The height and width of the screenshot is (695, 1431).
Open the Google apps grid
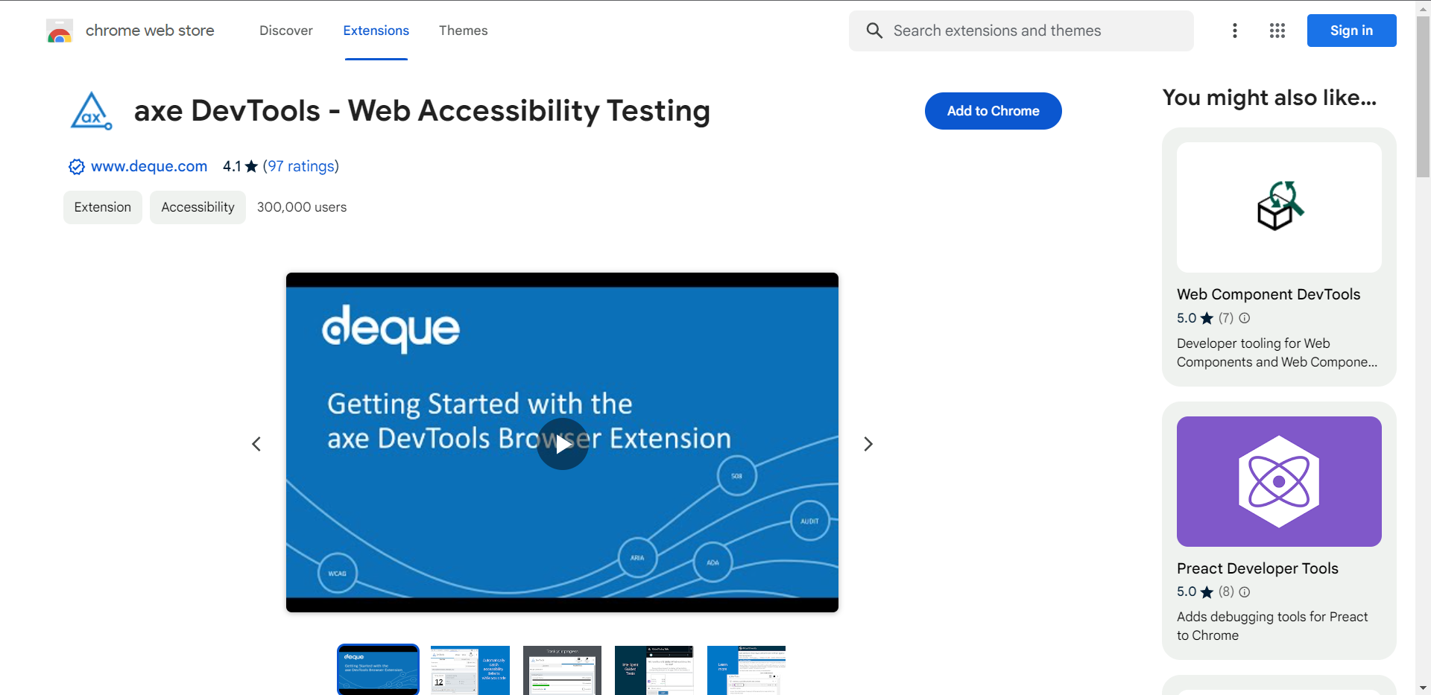tap(1277, 31)
